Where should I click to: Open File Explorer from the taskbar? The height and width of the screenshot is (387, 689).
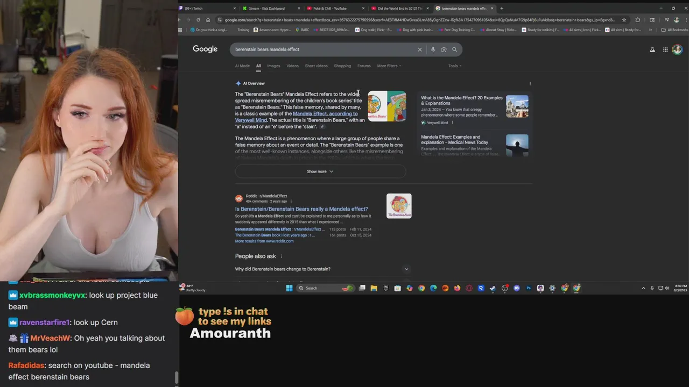(374, 288)
